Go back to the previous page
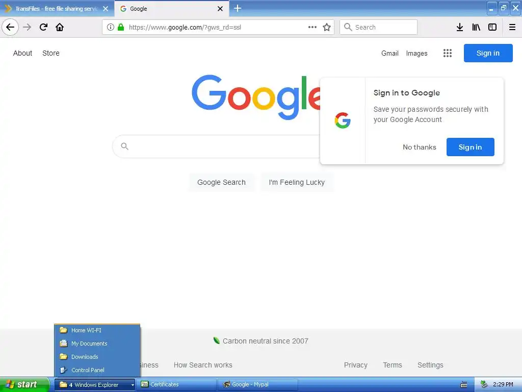This screenshot has height=392, width=522. tap(10, 27)
